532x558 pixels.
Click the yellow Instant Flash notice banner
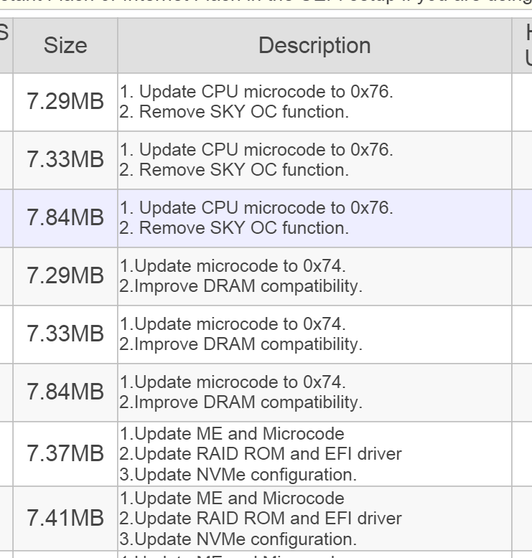click(x=266, y=7)
